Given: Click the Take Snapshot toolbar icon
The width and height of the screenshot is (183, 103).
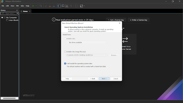Looking at the screenshot, I should (x=46, y=6).
